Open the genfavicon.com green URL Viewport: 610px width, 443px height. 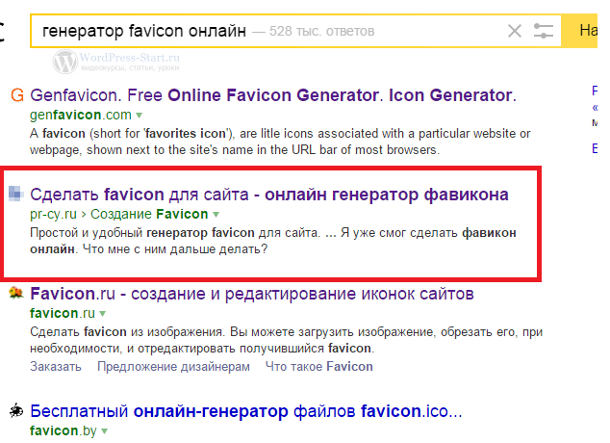pyautogui.click(x=81, y=116)
